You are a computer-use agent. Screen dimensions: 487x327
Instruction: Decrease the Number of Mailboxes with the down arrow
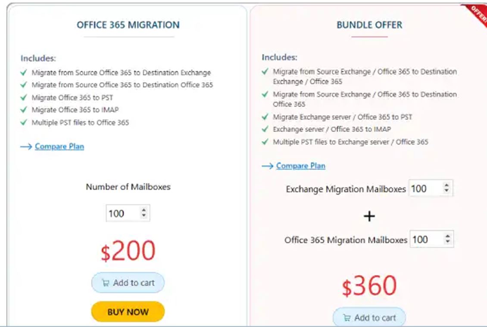point(144,216)
